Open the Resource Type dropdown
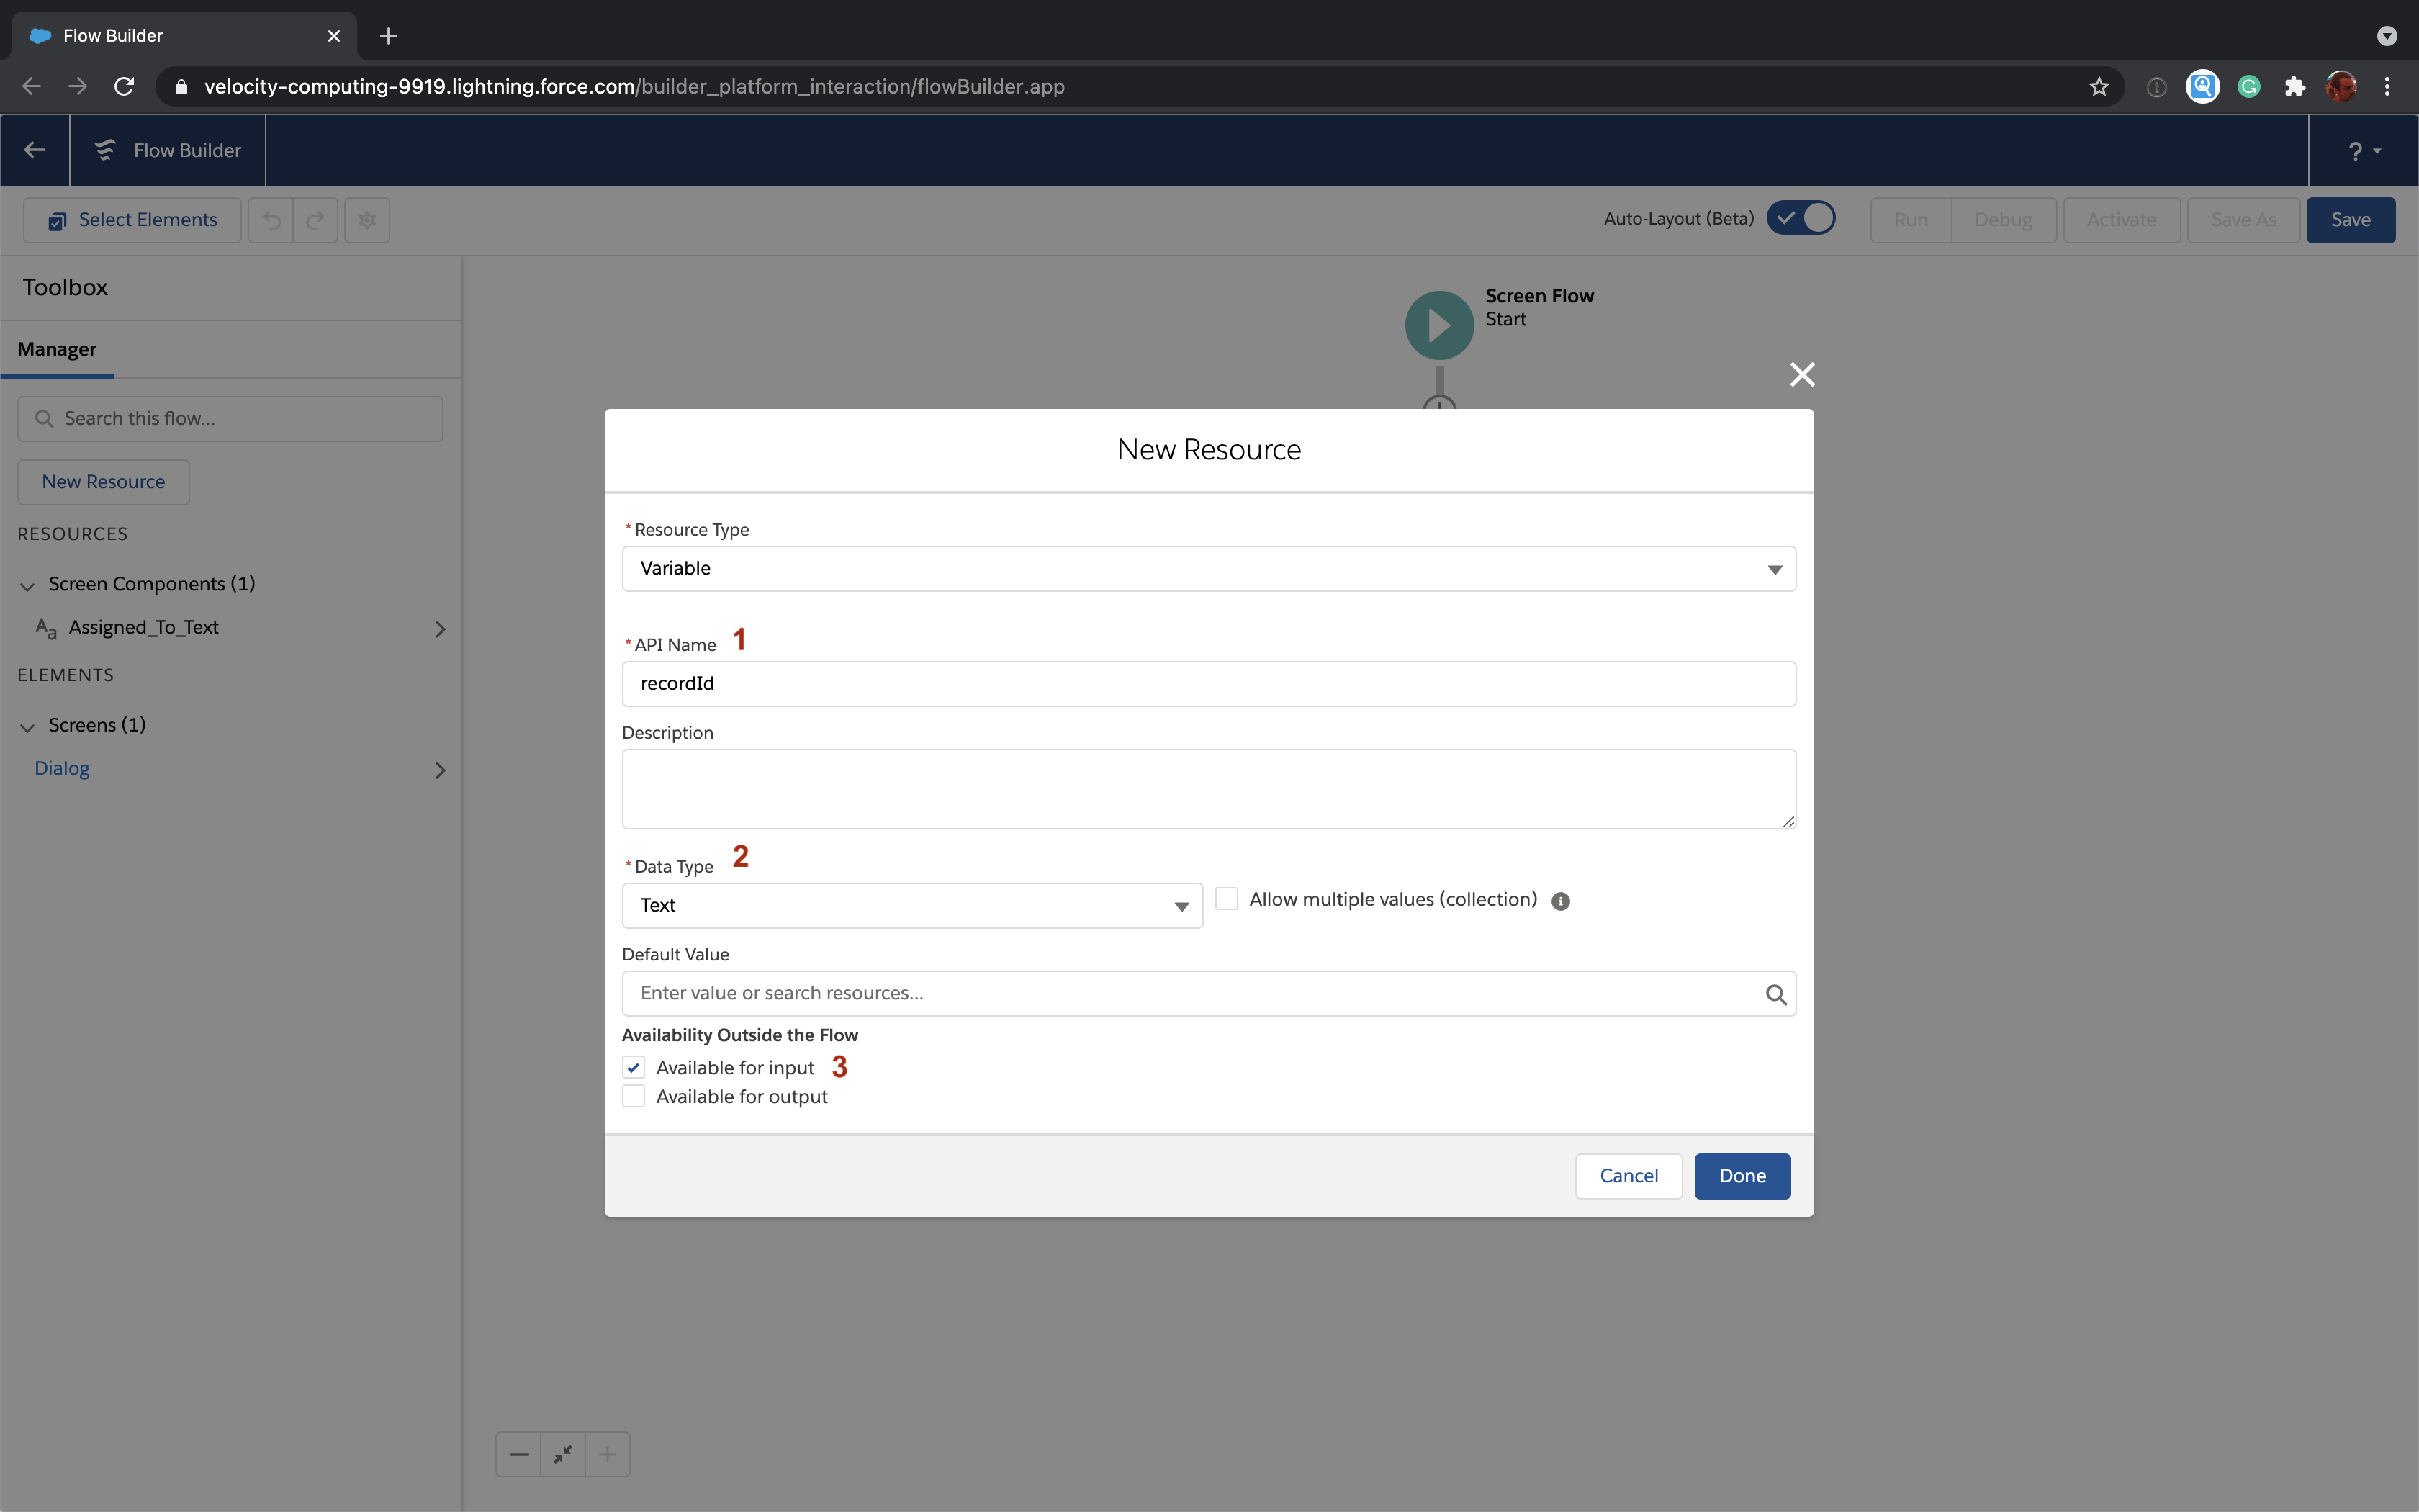 (x=1209, y=568)
